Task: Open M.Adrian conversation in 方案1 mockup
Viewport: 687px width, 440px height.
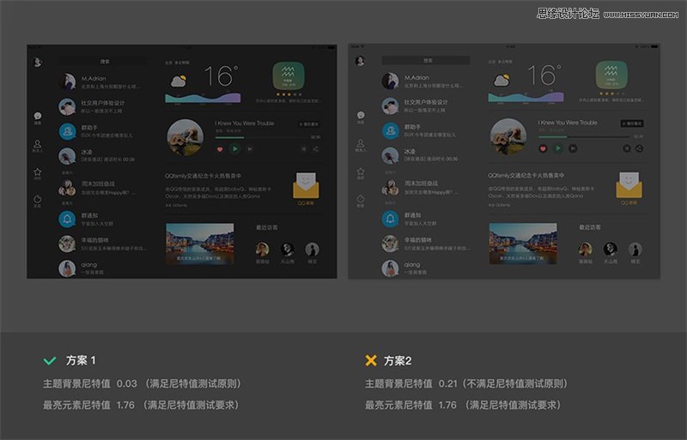Action: coord(103,81)
